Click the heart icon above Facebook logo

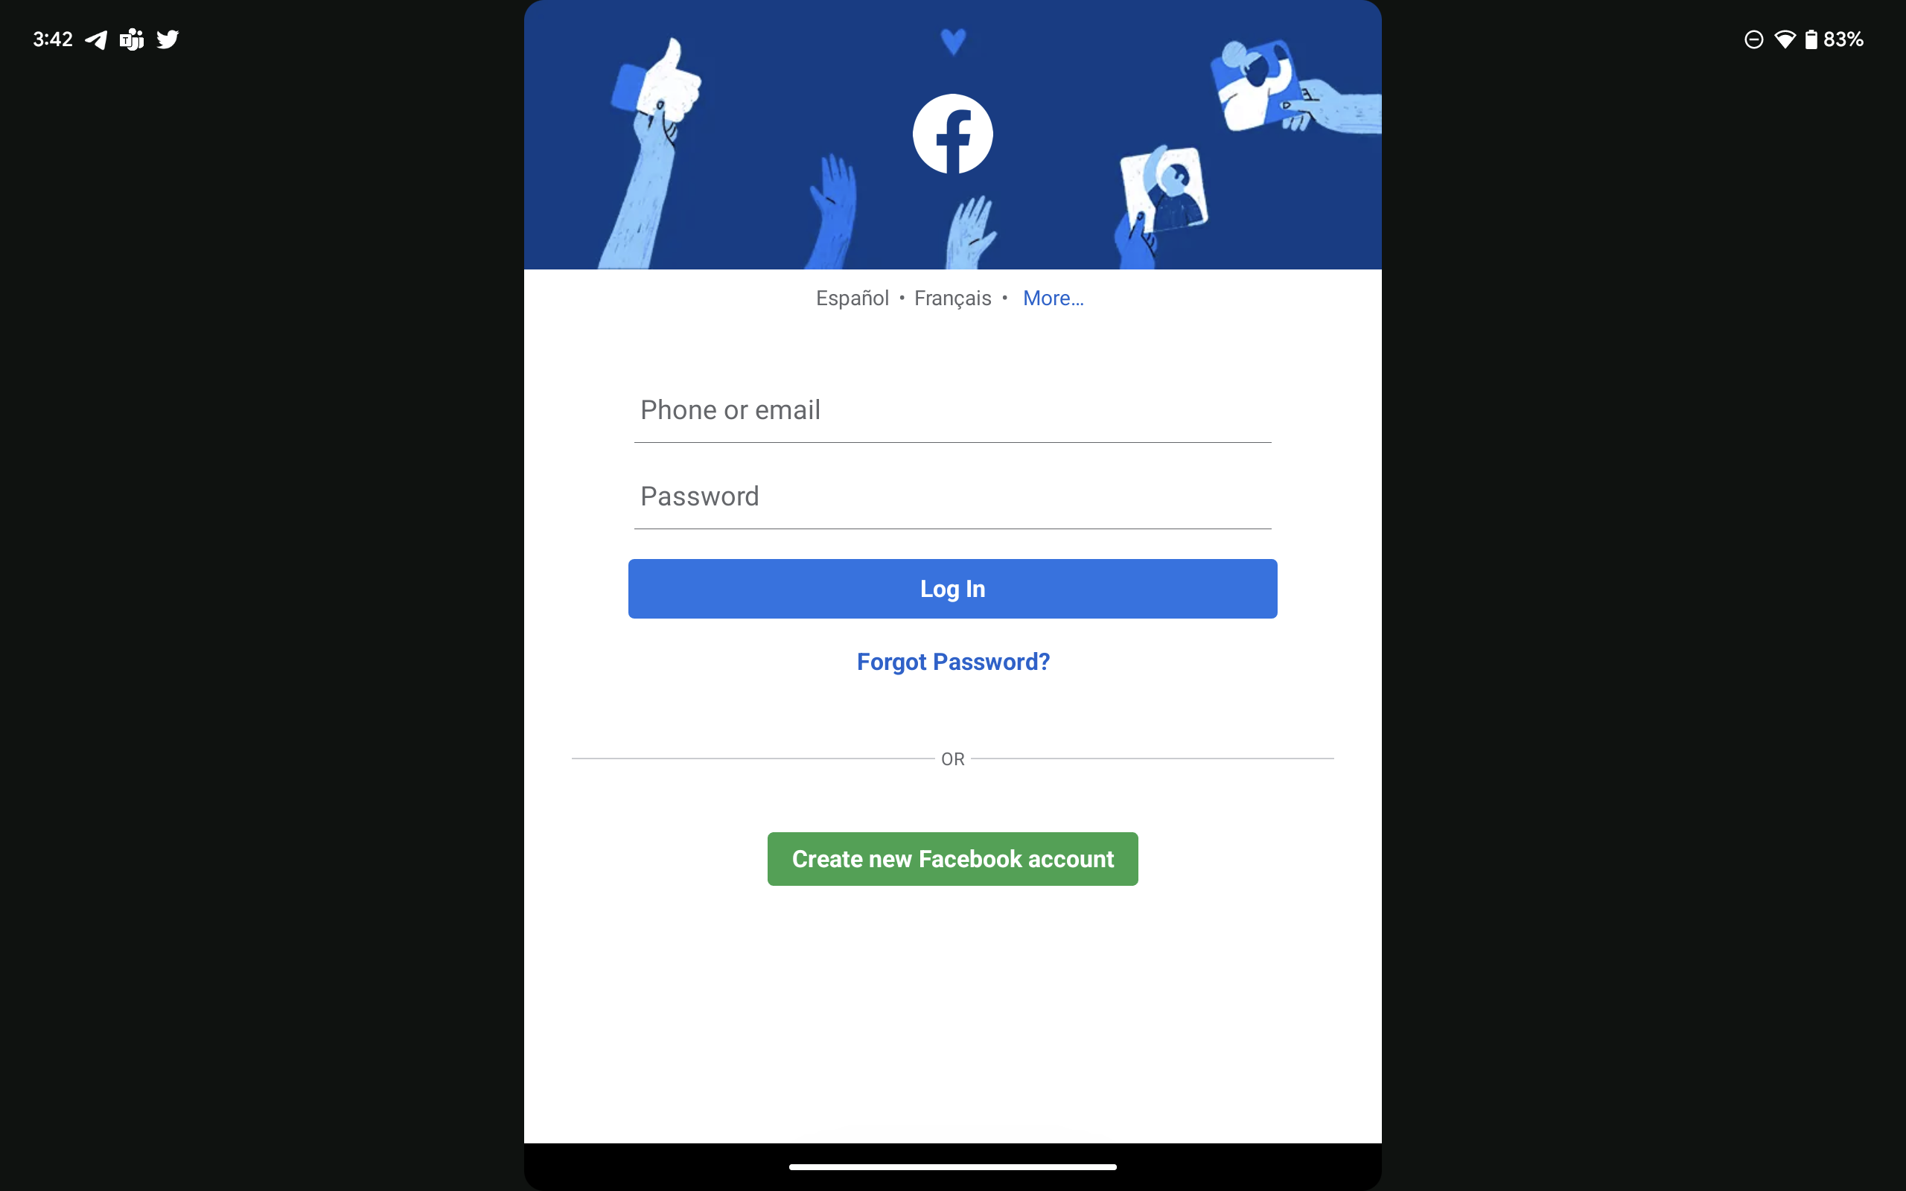pos(952,39)
